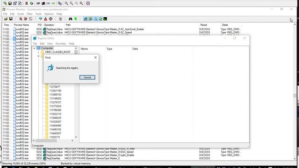Open the Tools menu in Process Monitor
Screen dimensions: 299x168
tap(38, 14)
